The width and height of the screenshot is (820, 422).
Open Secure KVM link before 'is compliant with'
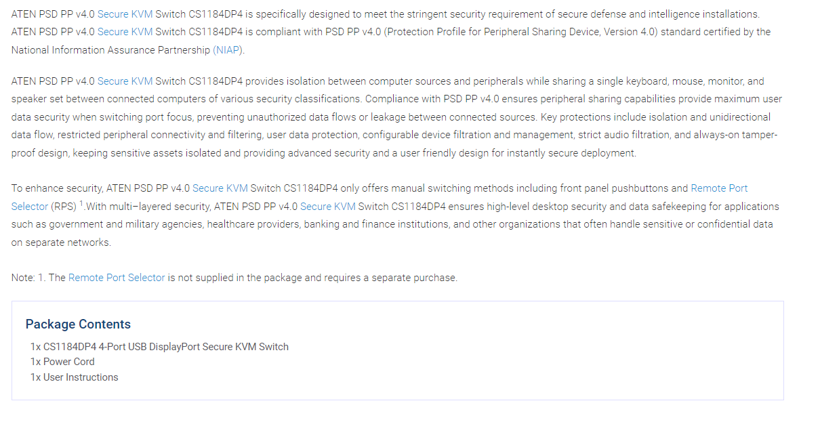coord(125,32)
